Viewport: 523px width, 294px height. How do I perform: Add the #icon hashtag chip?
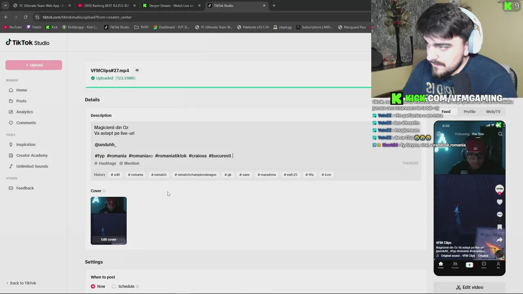pyautogui.click(x=326, y=175)
